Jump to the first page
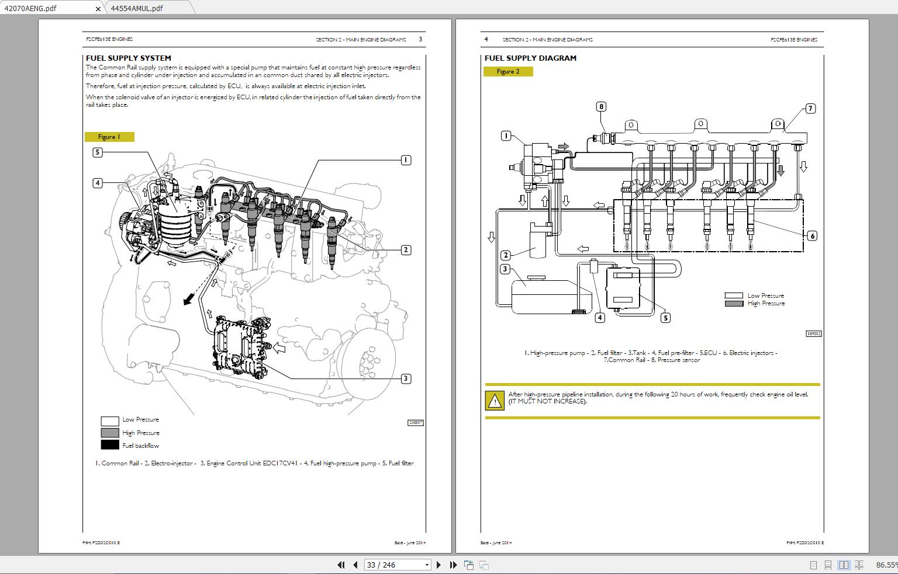This screenshot has height=574, width=898. click(341, 565)
